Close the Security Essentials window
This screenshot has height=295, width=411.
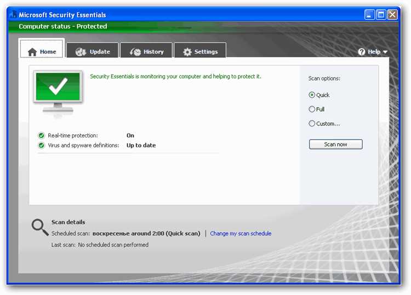coord(392,15)
